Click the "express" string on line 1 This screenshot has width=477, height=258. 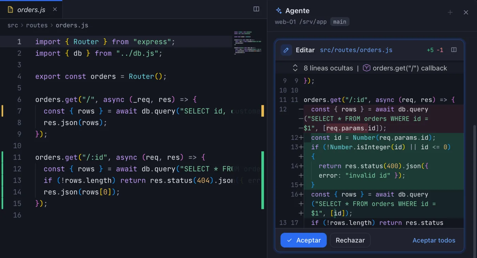click(x=152, y=42)
